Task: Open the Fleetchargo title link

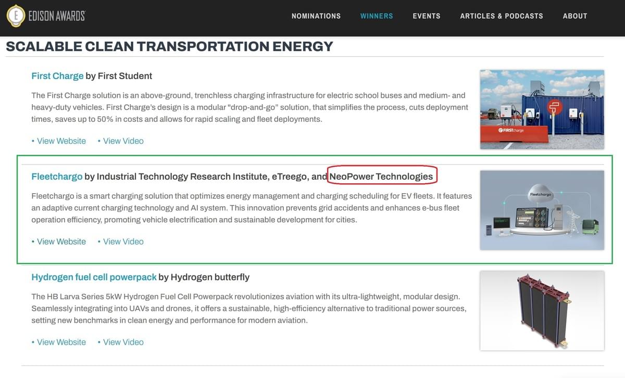Action: point(57,177)
